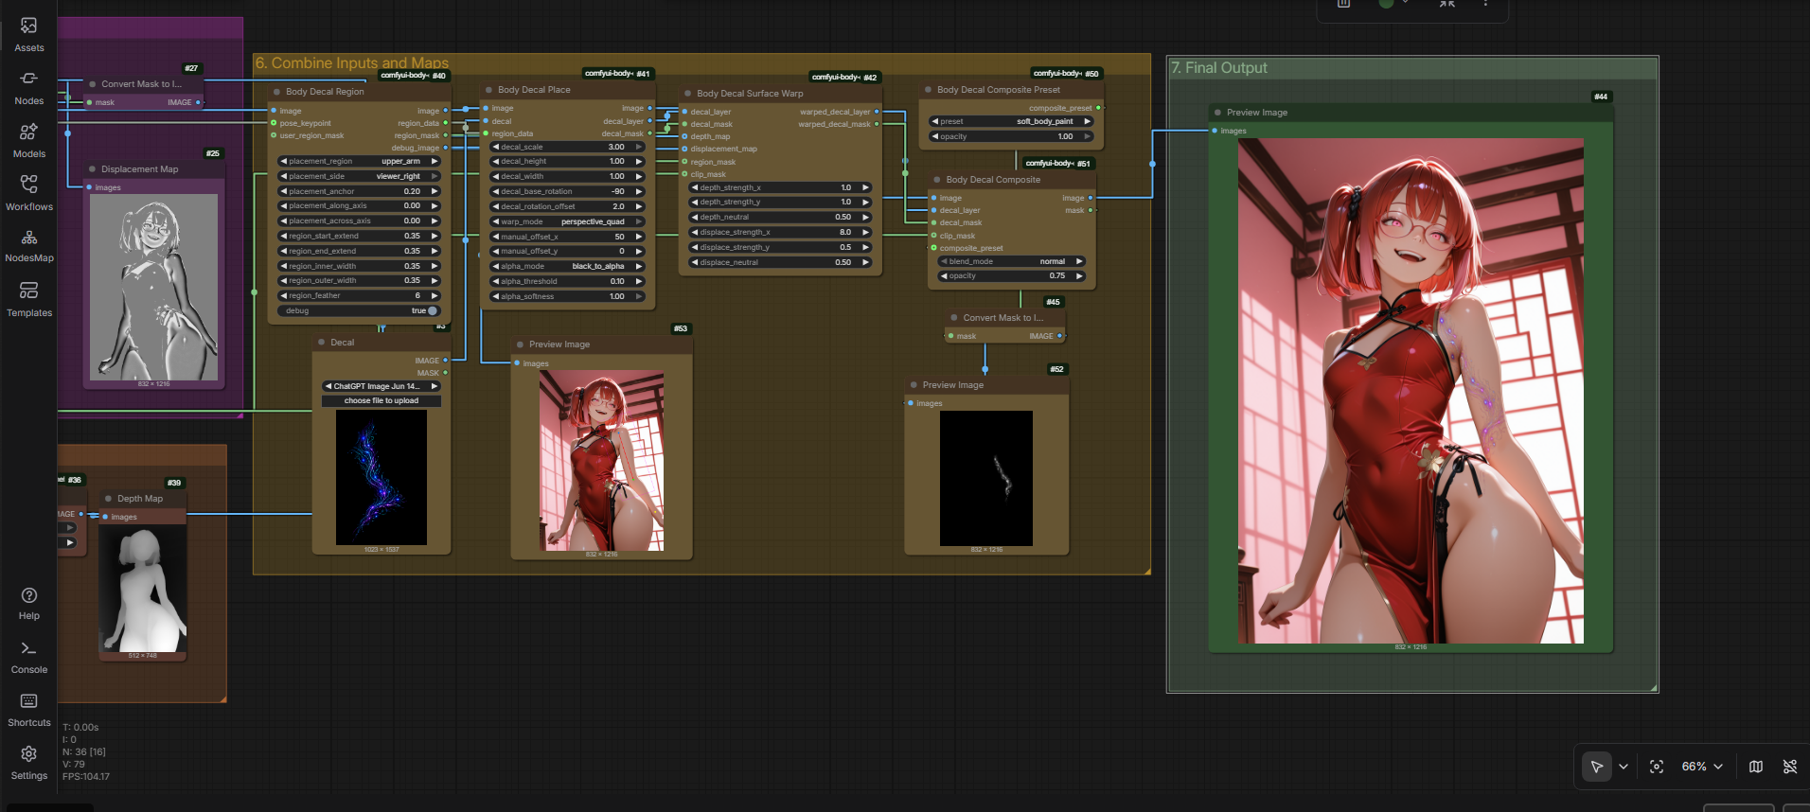Open the blend_mode normal combo
This screenshot has height=812, width=1810.
coord(1011,261)
